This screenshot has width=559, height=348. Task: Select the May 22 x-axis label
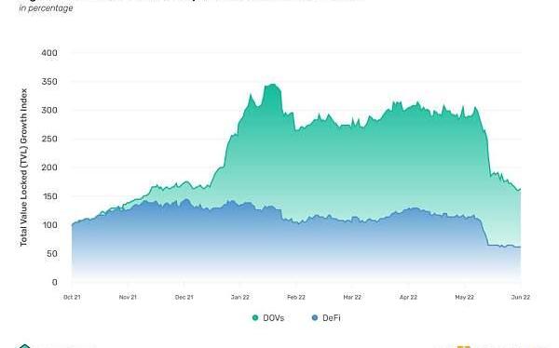pos(465,297)
